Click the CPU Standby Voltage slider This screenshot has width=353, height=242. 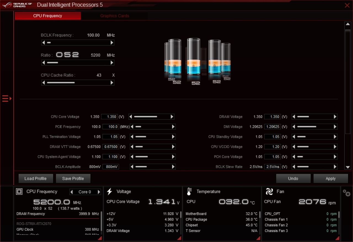pos(315,137)
